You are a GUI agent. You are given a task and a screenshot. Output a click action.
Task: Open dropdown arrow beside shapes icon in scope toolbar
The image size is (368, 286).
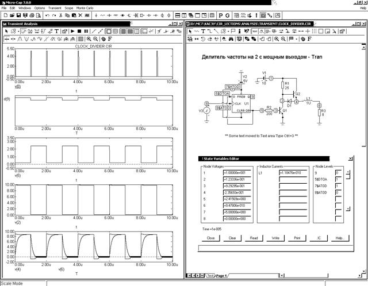pyautogui.click(x=18, y=31)
